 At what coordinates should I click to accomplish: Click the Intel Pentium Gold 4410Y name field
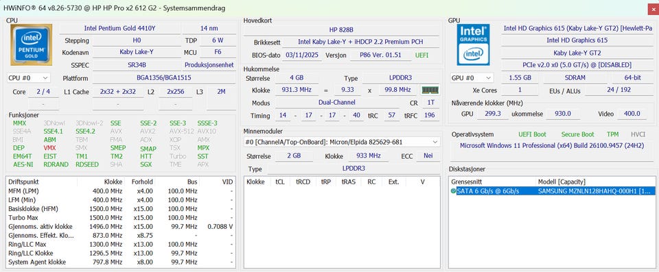pos(119,28)
